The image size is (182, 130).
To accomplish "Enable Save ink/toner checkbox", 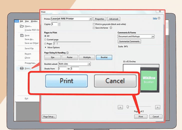I will [94, 28].
